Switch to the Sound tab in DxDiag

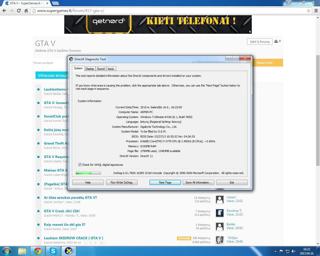101,69
